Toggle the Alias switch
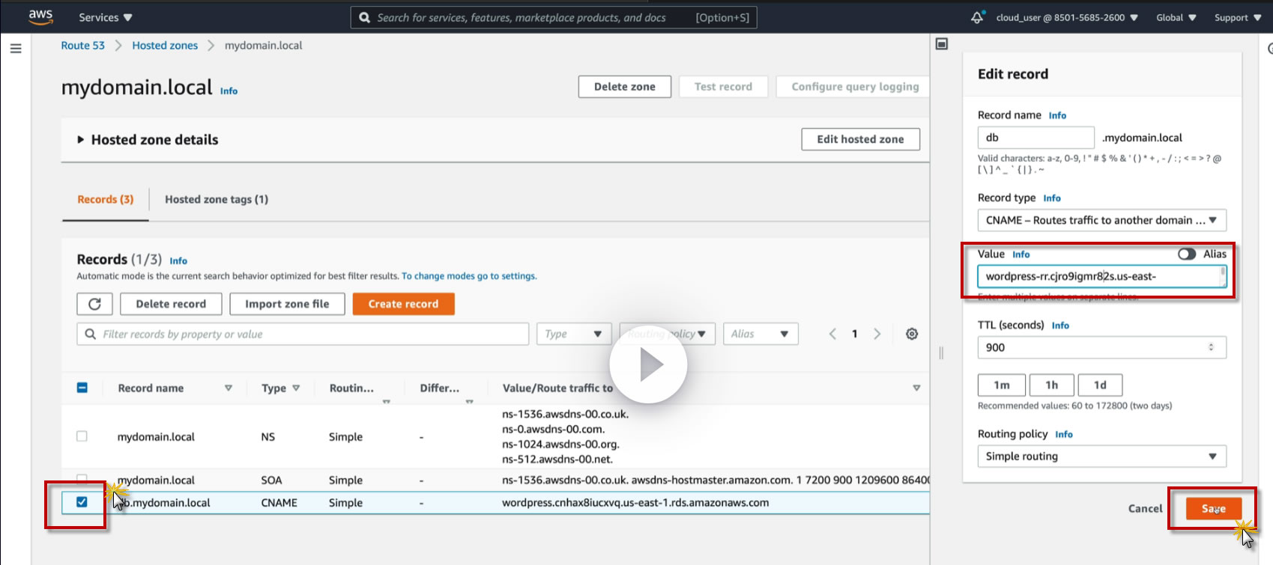1273x565 pixels. [1187, 254]
